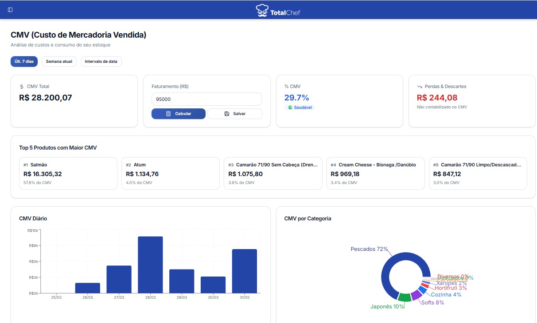Open the Intervalo de data picker
Viewport: 537px width, 323px height.
click(x=101, y=62)
